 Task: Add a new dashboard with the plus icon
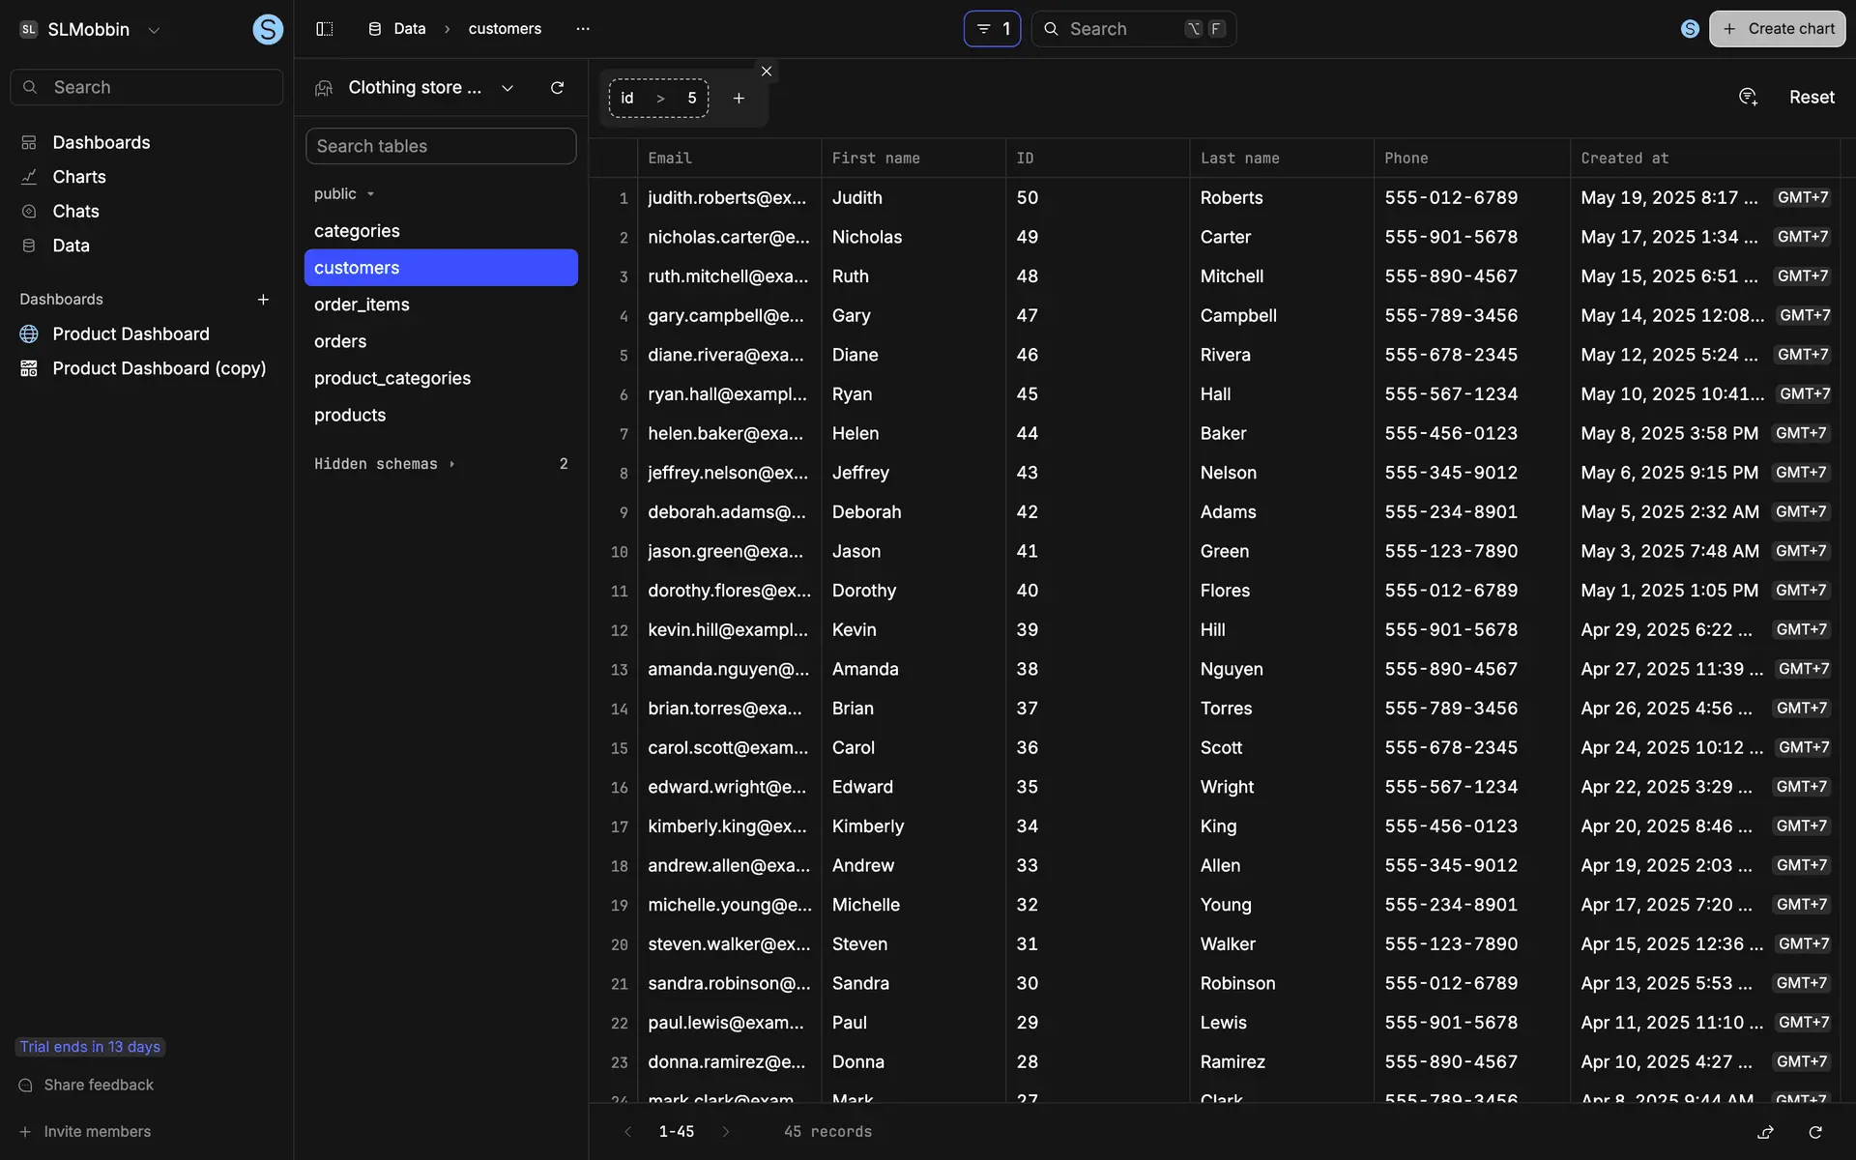tap(263, 300)
